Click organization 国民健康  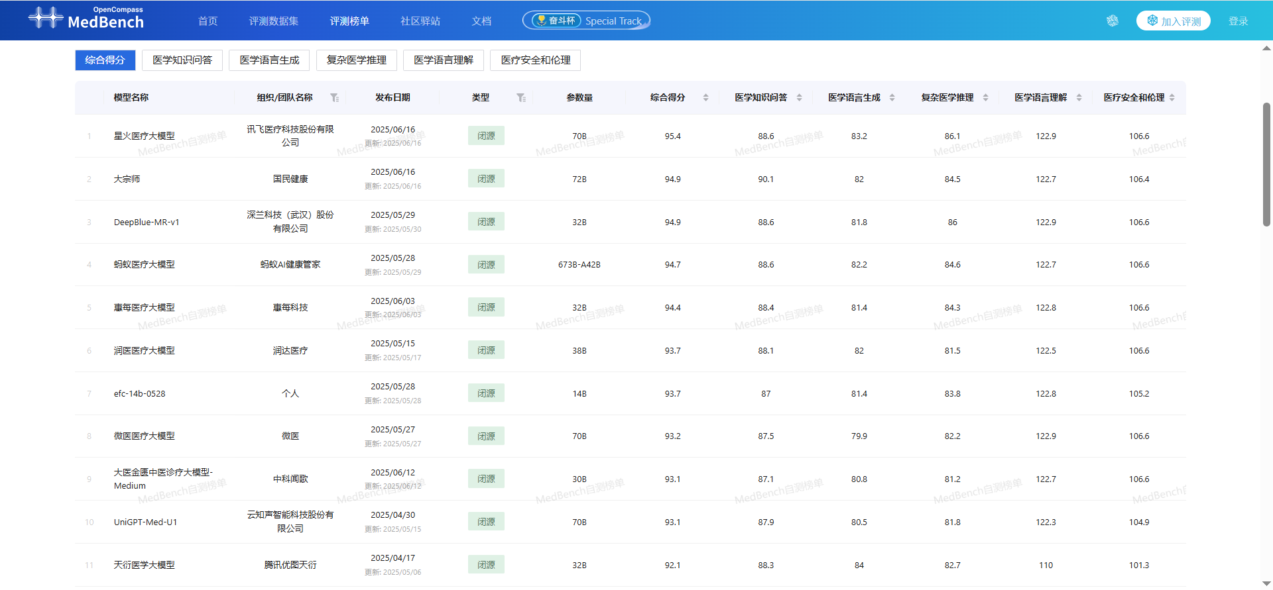click(x=290, y=179)
